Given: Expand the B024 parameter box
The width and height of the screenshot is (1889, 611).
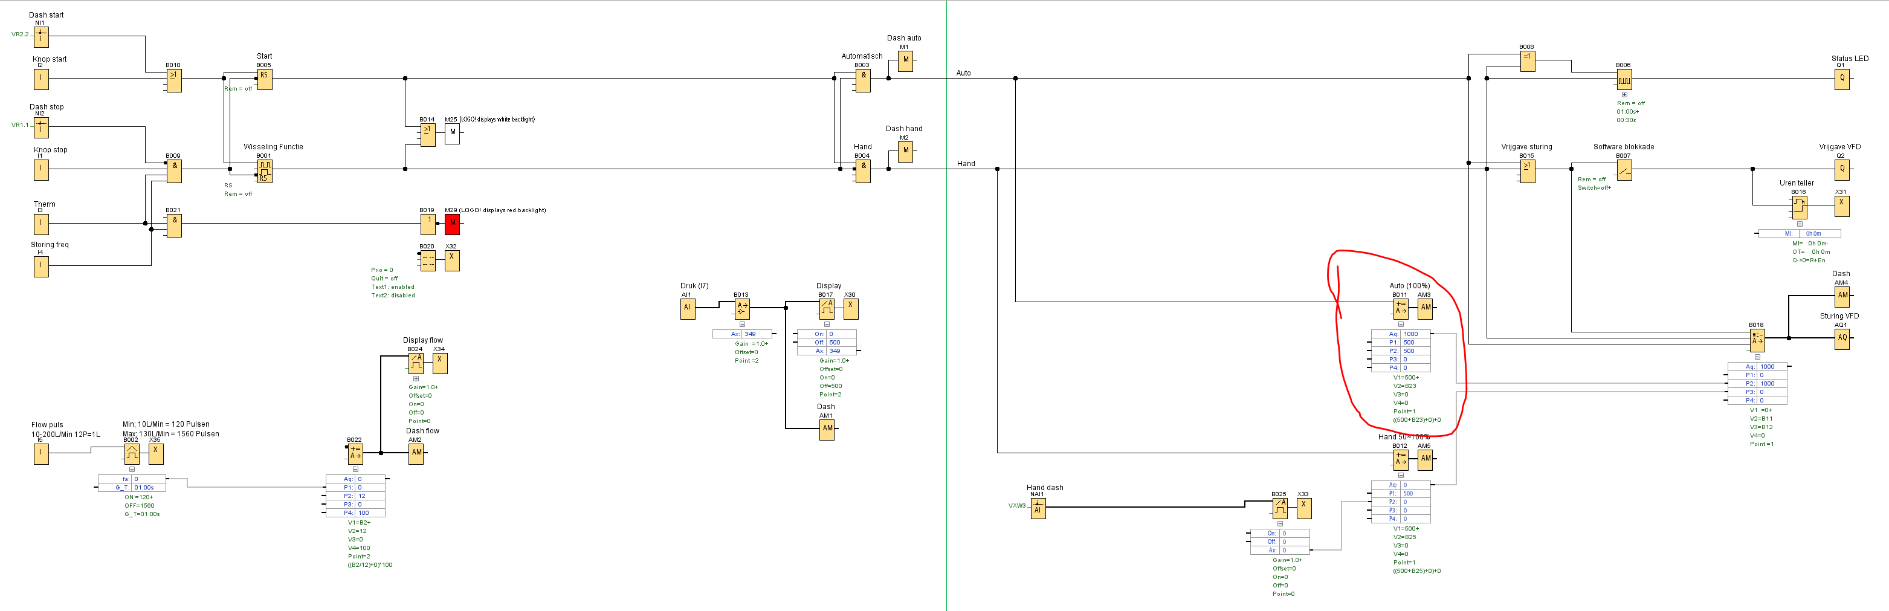Looking at the screenshot, I should (x=416, y=378).
